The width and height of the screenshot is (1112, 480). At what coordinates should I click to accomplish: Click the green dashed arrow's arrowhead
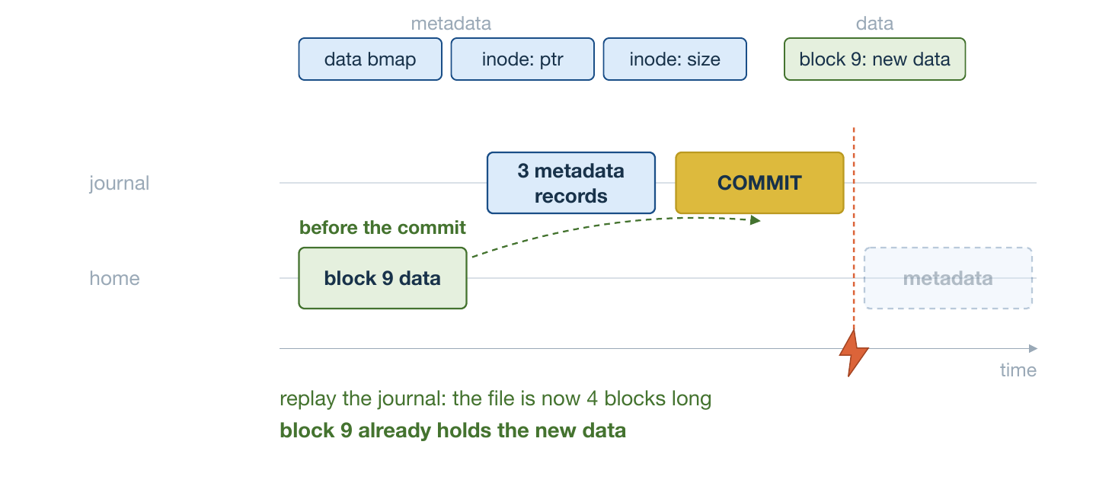click(756, 220)
